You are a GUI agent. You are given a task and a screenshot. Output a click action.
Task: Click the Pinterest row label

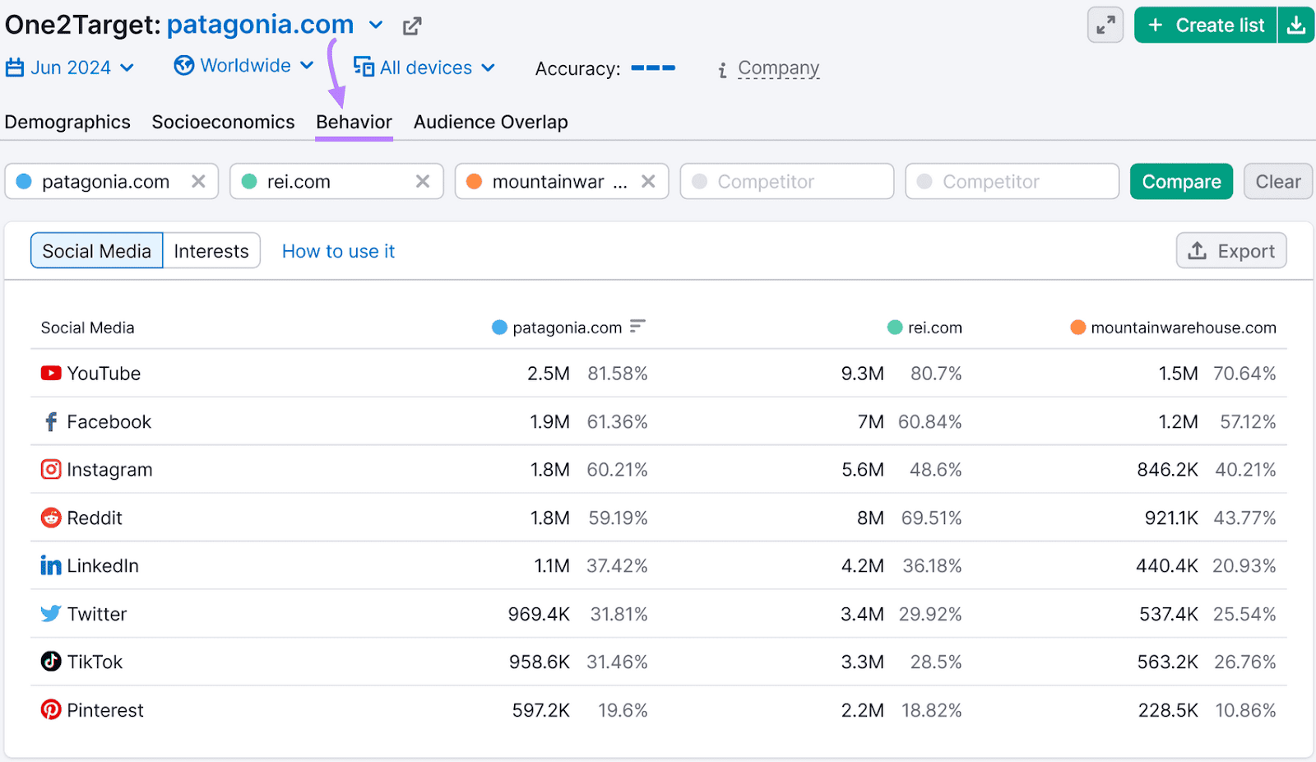[x=105, y=710]
